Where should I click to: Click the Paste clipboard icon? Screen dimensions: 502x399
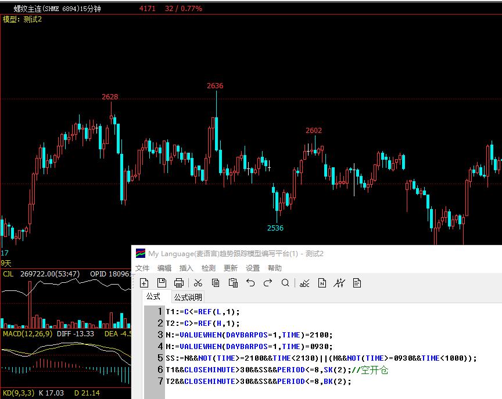[x=233, y=283]
